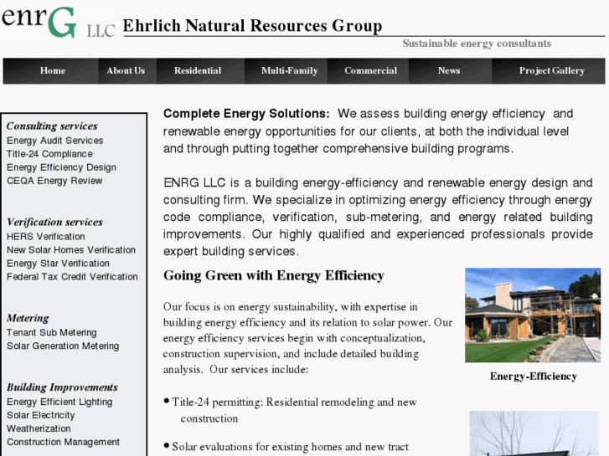Go to the About Us page
The height and width of the screenshot is (456, 609).
click(126, 70)
